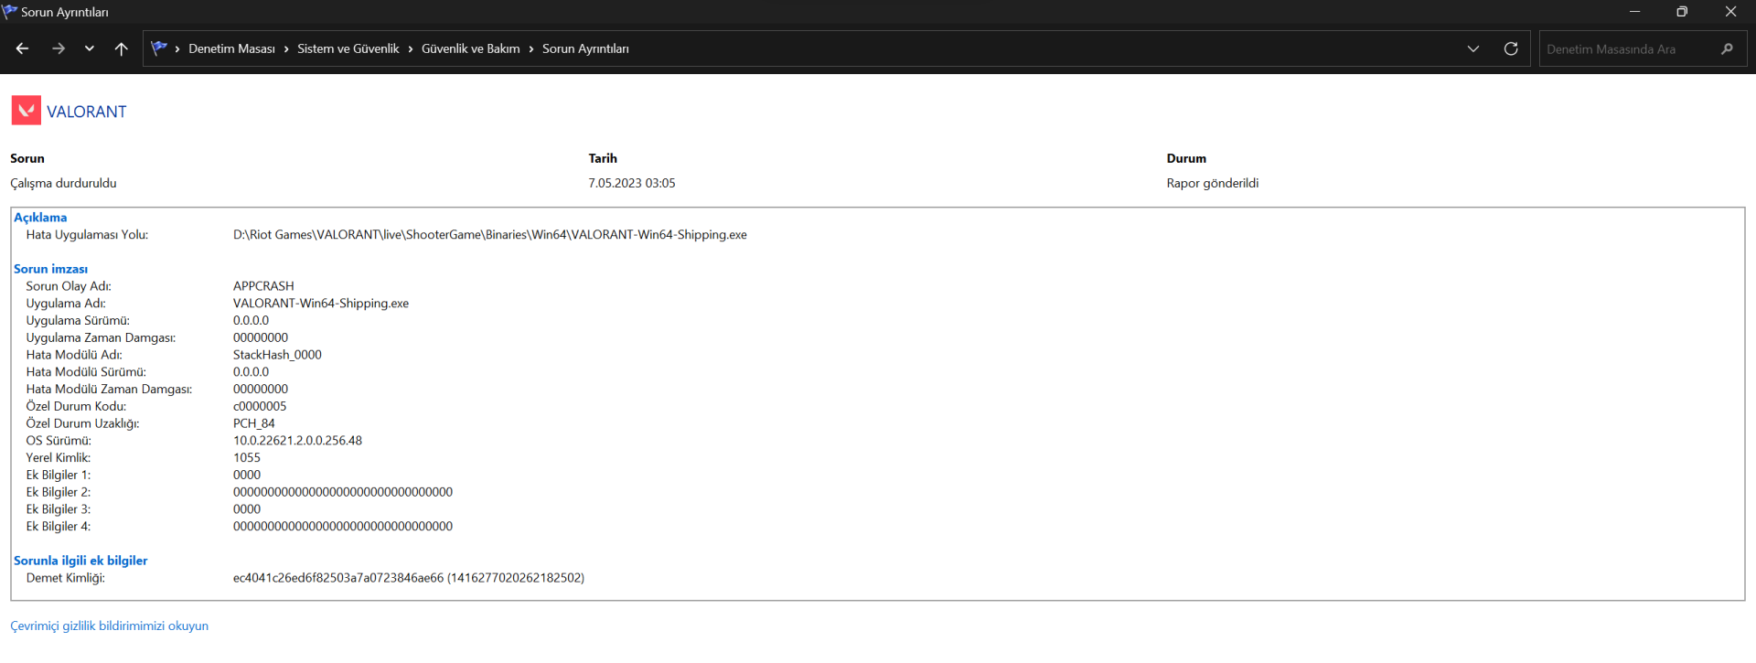Viewport: 1756px width, 663px height.
Task: Click the Sorun Olay Adı label
Action: pos(69,286)
